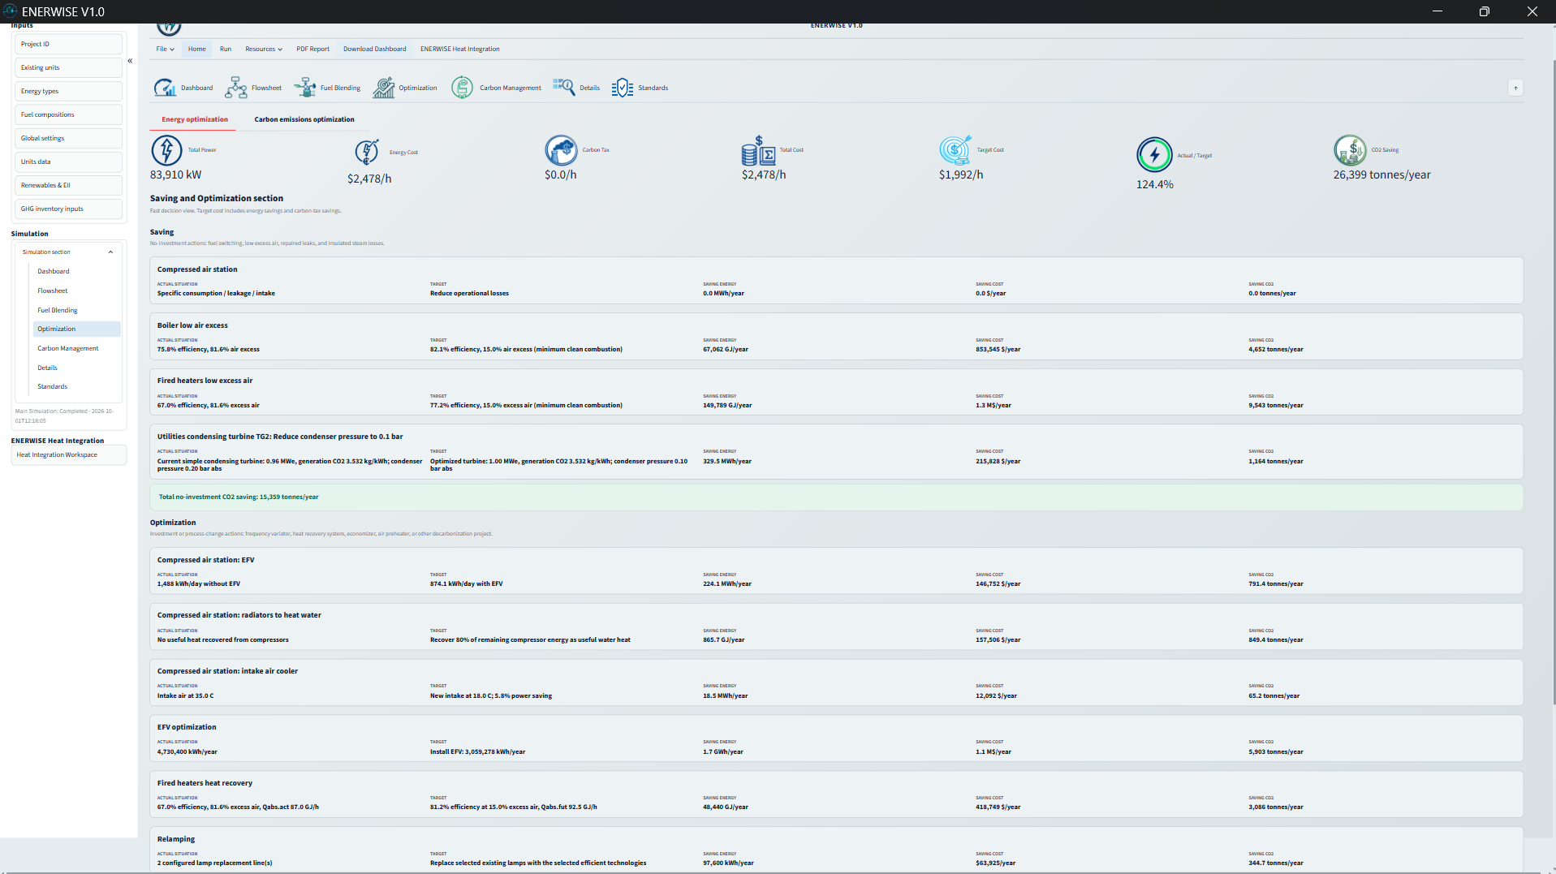Click the PDF Report button
Image resolution: width=1556 pixels, height=874 pixels.
[312, 49]
